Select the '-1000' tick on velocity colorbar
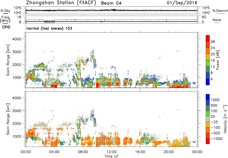 pyautogui.click(x=216, y=139)
